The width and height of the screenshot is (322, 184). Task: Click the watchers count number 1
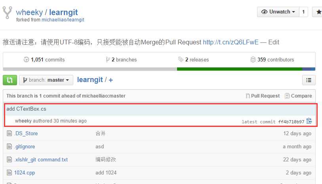[x=303, y=12]
